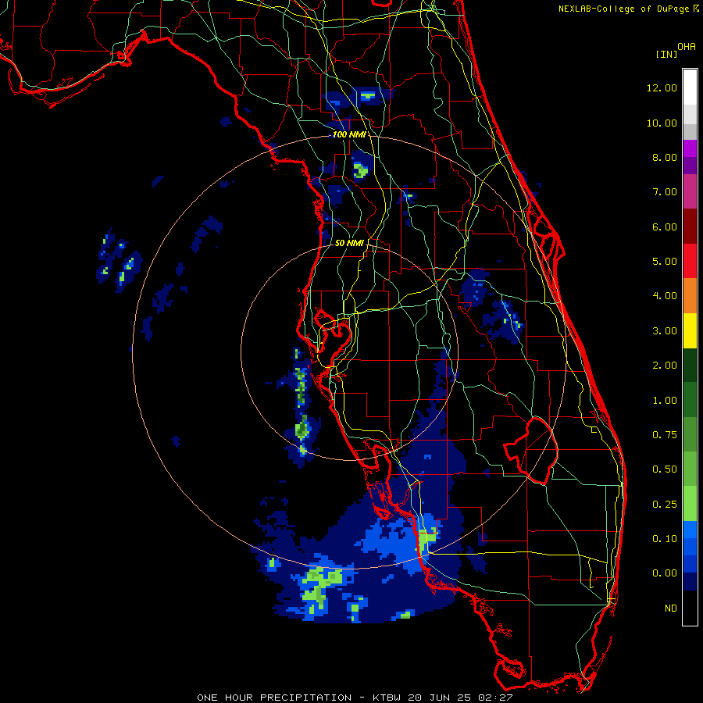Pick the darkest green 2.00 legend band
The height and width of the screenshot is (703, 703).
pyautogui.click(x=690, y=366)
